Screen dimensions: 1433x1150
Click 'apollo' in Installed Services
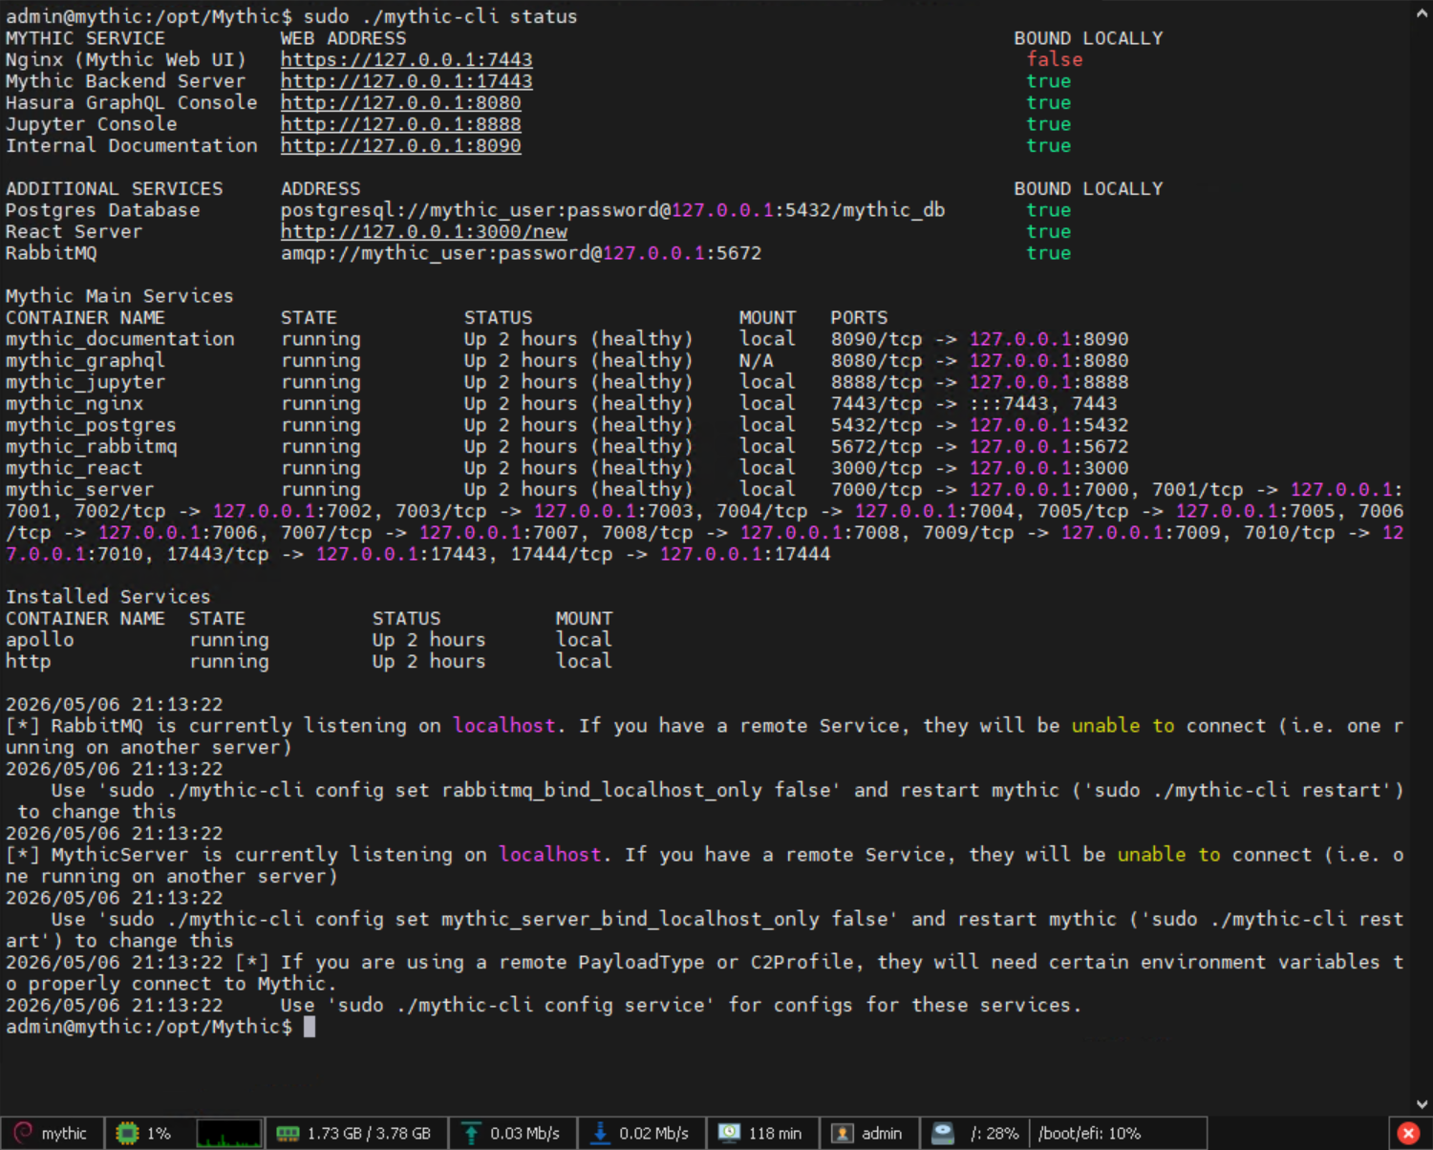39,640
